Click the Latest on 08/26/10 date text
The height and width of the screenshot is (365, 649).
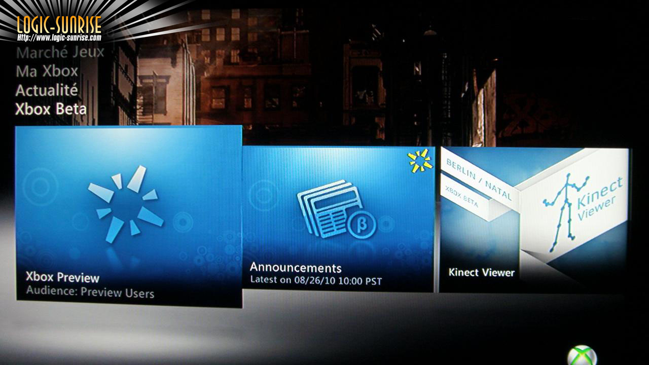pos(316,280)
